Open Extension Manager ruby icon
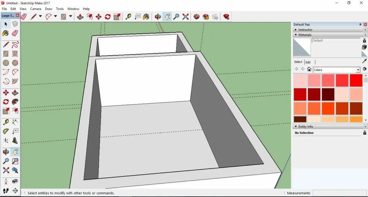 [x=226, y=17]
